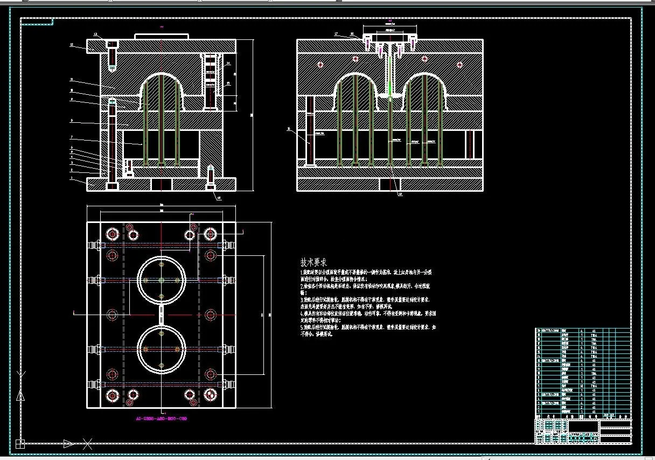Select the 技术要求 heading text
Screen dimensions: 655x460
click(314, 262)
